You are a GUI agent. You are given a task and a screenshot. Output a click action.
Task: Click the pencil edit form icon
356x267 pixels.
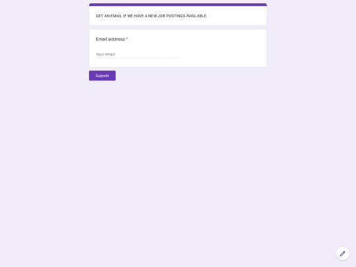click(x=342, y=254)
